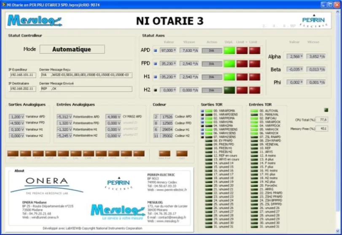The image size is (342, 235).
Task: Click the LED for input 02. INFOAU
Action: (254, 118)
